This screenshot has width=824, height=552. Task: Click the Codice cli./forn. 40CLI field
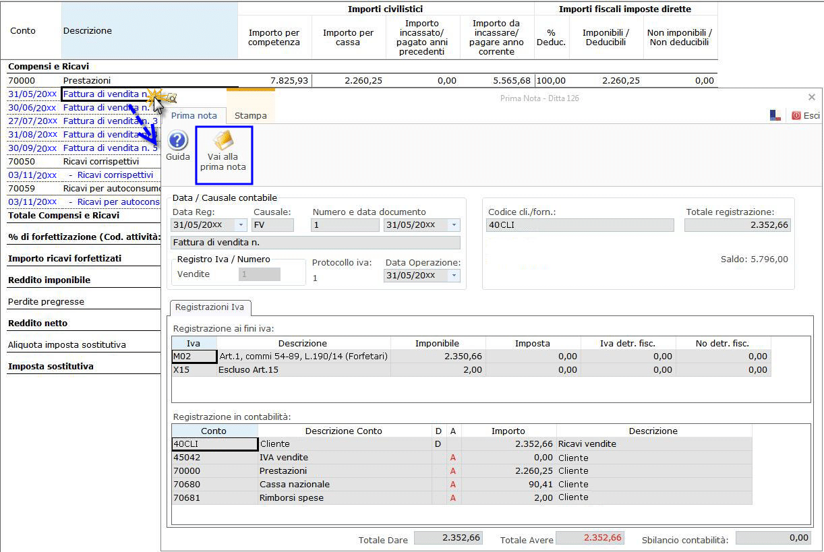click(x=579, y=225)
